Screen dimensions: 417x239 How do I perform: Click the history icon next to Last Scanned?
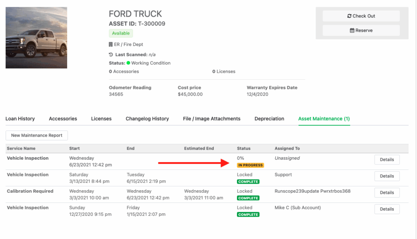(111, 54)
